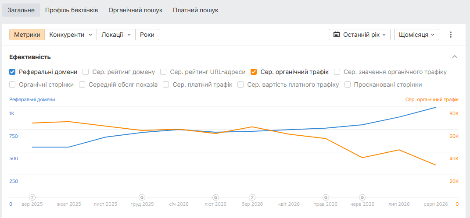470x218 pixels.
Task: Click the number 2 marker near вер 2025
Action: 32,197
